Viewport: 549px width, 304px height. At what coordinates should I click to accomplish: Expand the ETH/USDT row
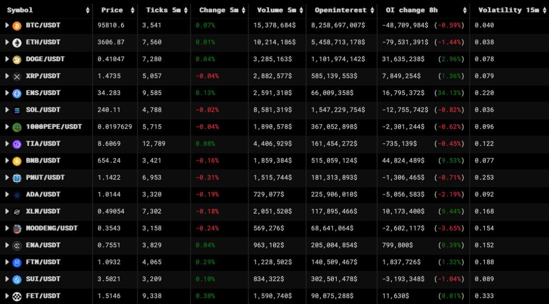click(x=7, y=42)
